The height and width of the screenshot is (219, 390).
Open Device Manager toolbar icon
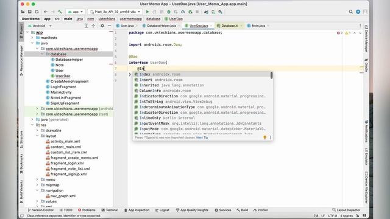(213, 12)
